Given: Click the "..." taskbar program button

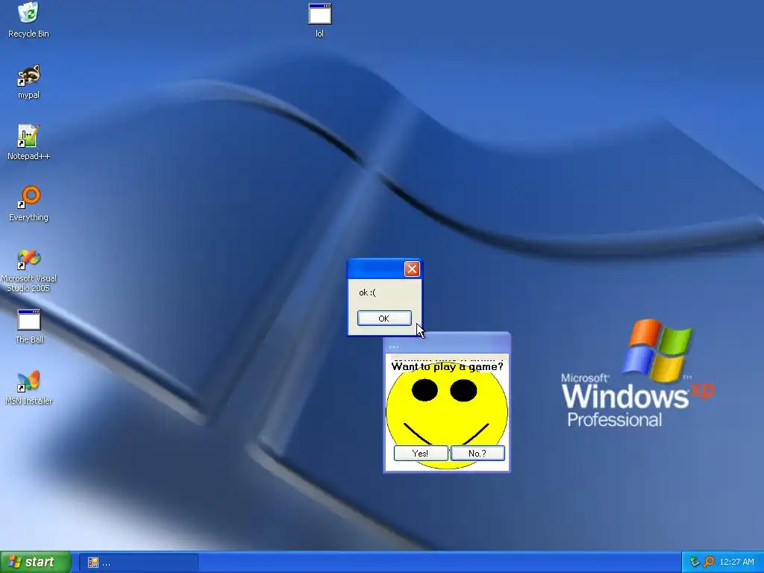Looking at the screenshot, I should (x=139, y=563).
